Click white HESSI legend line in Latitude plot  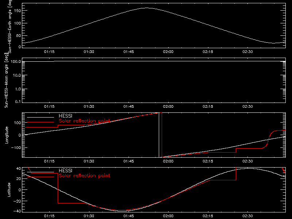click(41, 172)
